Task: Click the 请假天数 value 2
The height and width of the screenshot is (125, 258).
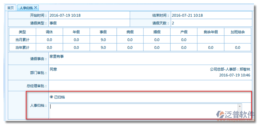Action: [173, 23]
